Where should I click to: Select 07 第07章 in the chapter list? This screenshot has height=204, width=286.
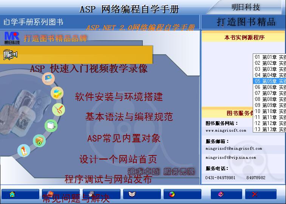click(x=270, y=93)
